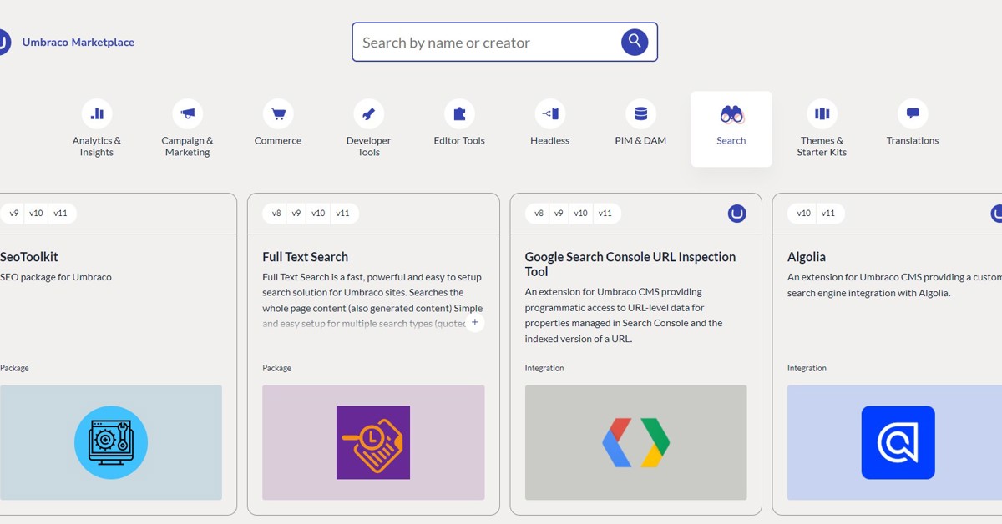Toggle the v11 filter on Full Text Search

pos(343,213)
